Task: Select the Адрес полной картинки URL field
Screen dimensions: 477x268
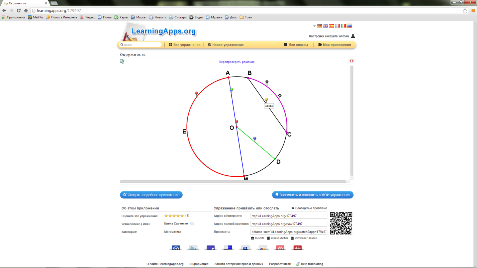Action: [x=289, y=224]
